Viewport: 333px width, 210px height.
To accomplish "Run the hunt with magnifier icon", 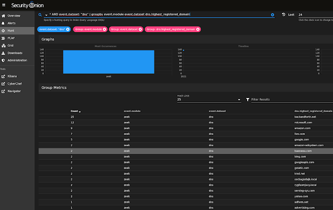I will point(40,15).
